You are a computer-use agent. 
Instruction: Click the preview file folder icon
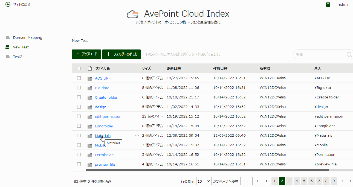(x=90, y=165)
